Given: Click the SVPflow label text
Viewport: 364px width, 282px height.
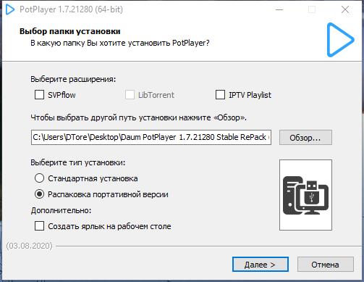Looking at the screenshot, I should (x=62, y=95).
